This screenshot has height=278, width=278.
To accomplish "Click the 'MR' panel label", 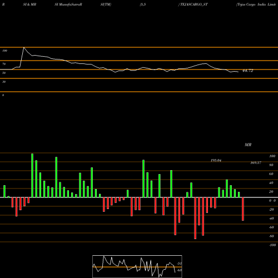I will pos(248,145).
